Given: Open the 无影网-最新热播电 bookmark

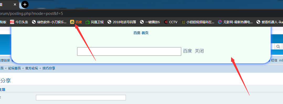Looking at the screenshot, I should tap(235, 22).
